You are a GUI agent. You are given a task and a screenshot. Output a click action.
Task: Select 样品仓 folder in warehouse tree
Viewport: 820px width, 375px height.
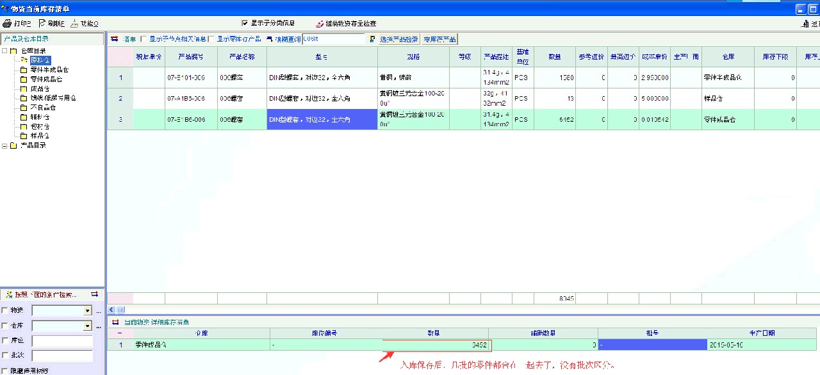(39, 136)
